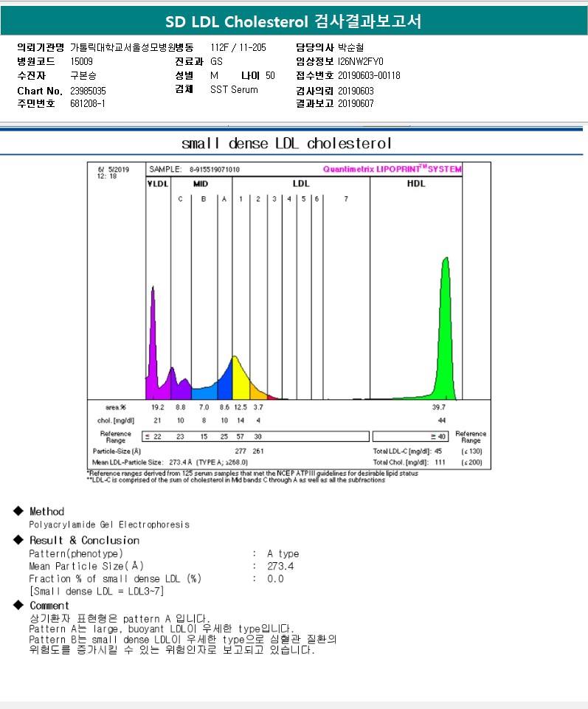Click the chart date '6/ 5/2019'

click(x=114, y=170)
